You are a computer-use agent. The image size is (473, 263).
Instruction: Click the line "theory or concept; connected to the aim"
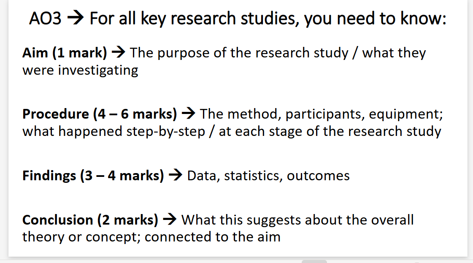[x=151, y=237]
